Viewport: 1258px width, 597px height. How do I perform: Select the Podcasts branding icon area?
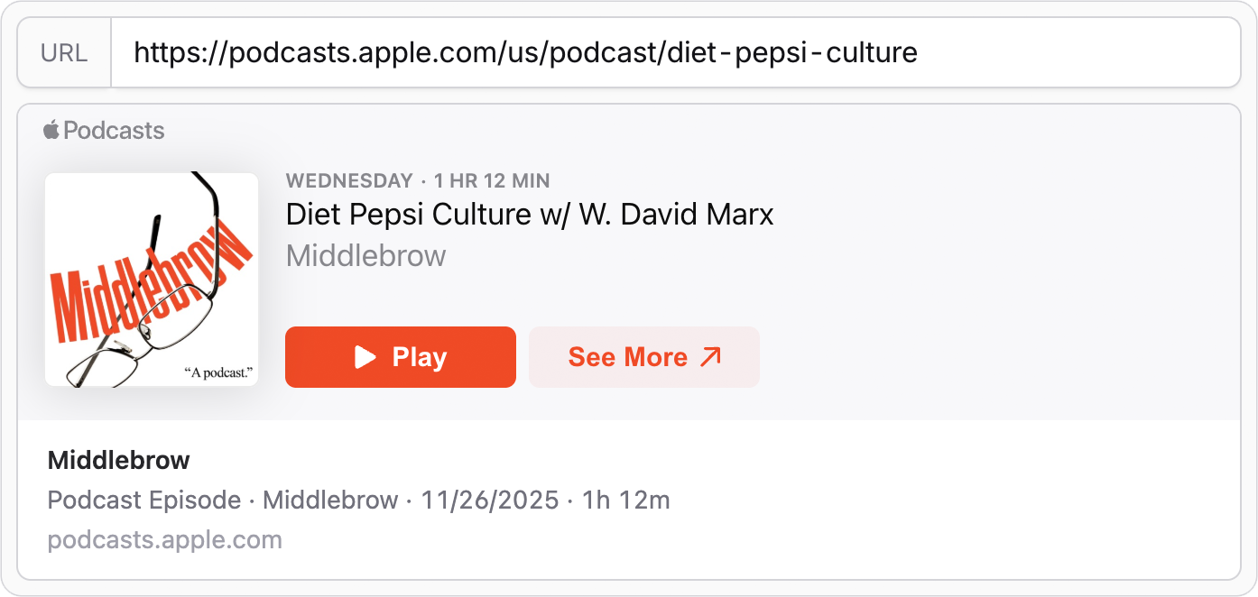click(x=102, y=130)
